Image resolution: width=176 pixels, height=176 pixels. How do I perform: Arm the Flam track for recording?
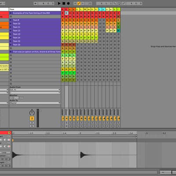32,126
